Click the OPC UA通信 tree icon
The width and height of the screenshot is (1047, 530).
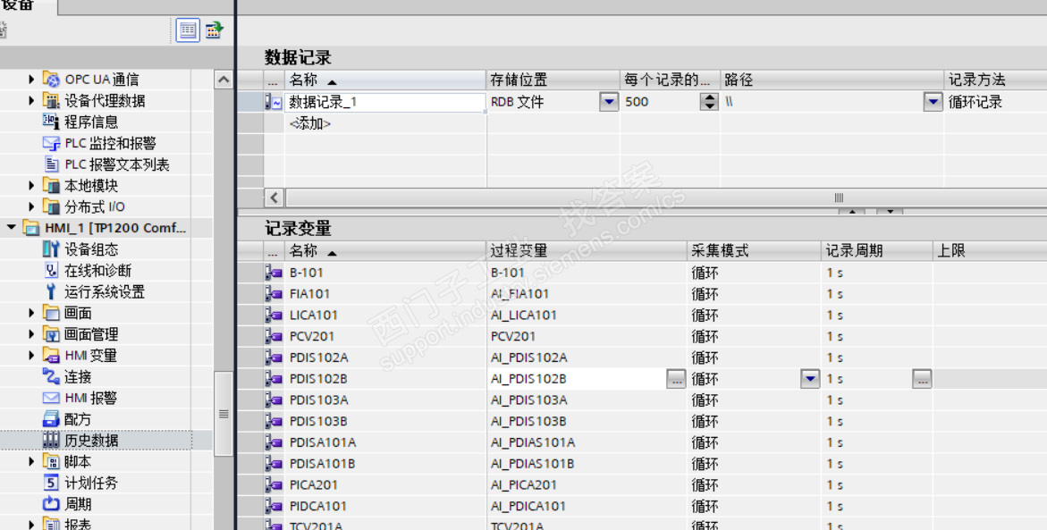coord(52,80)
